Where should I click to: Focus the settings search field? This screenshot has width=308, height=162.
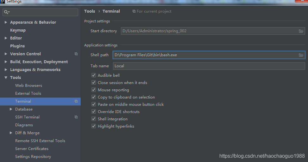pos(40,12)
